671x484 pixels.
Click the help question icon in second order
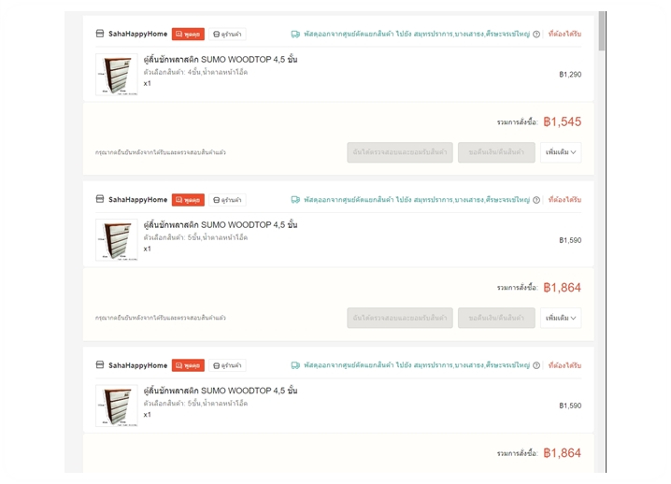click(x=536, y=199)
